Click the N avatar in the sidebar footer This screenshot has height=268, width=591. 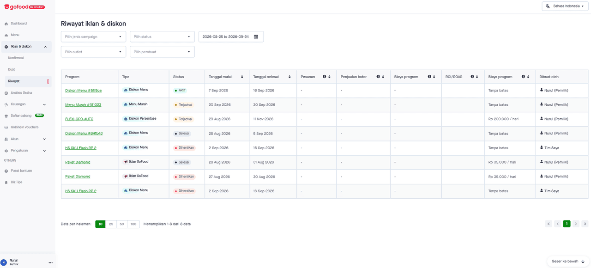point(4,262)
